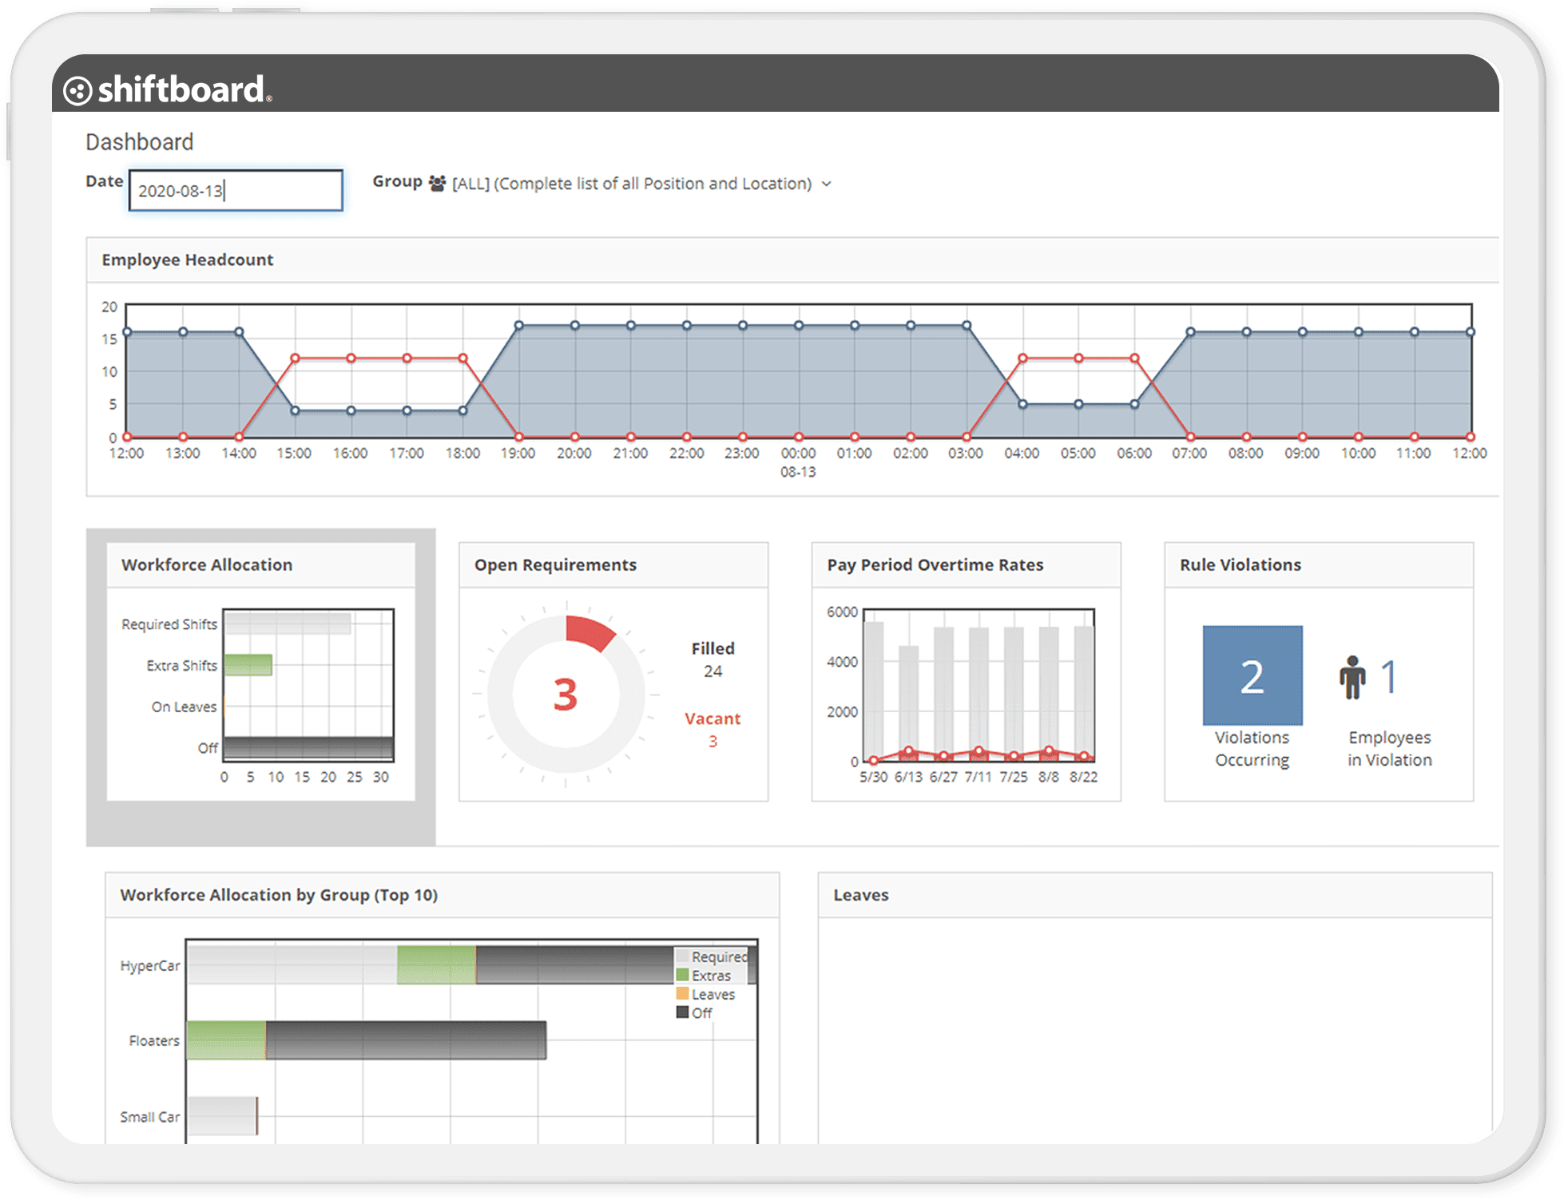The height and width of the screenshot is (1200, 1564).
Task: Click the 19:00 blue headcount data point
Action: [x=519, y=325]
